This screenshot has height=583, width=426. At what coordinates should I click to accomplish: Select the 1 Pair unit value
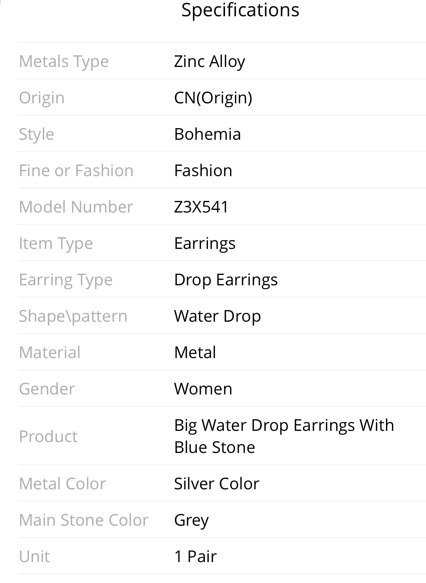click(196, 556)
